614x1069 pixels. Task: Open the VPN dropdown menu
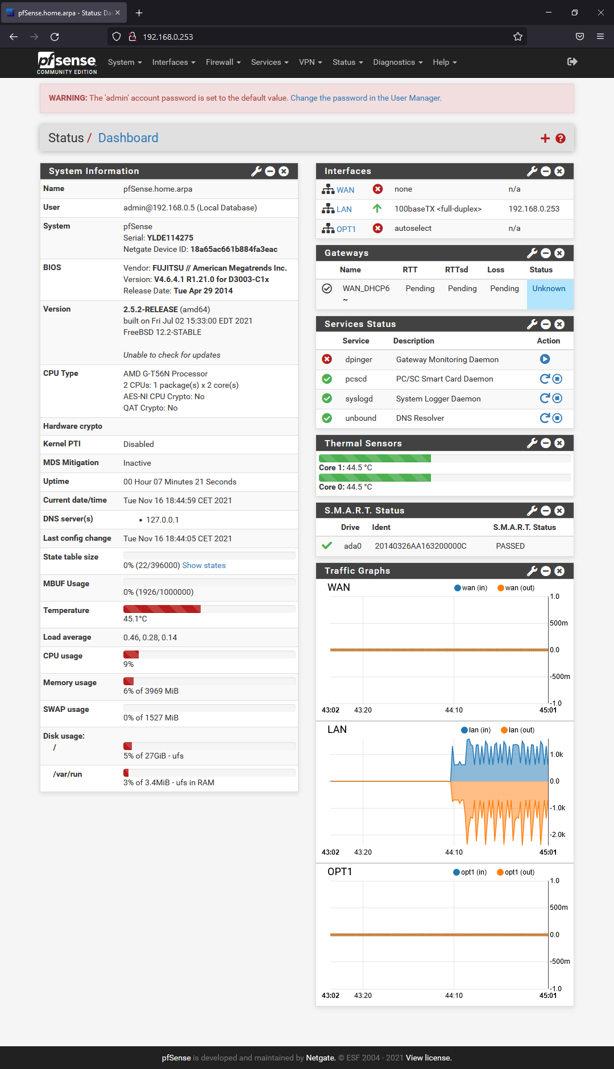coord(310,62)
